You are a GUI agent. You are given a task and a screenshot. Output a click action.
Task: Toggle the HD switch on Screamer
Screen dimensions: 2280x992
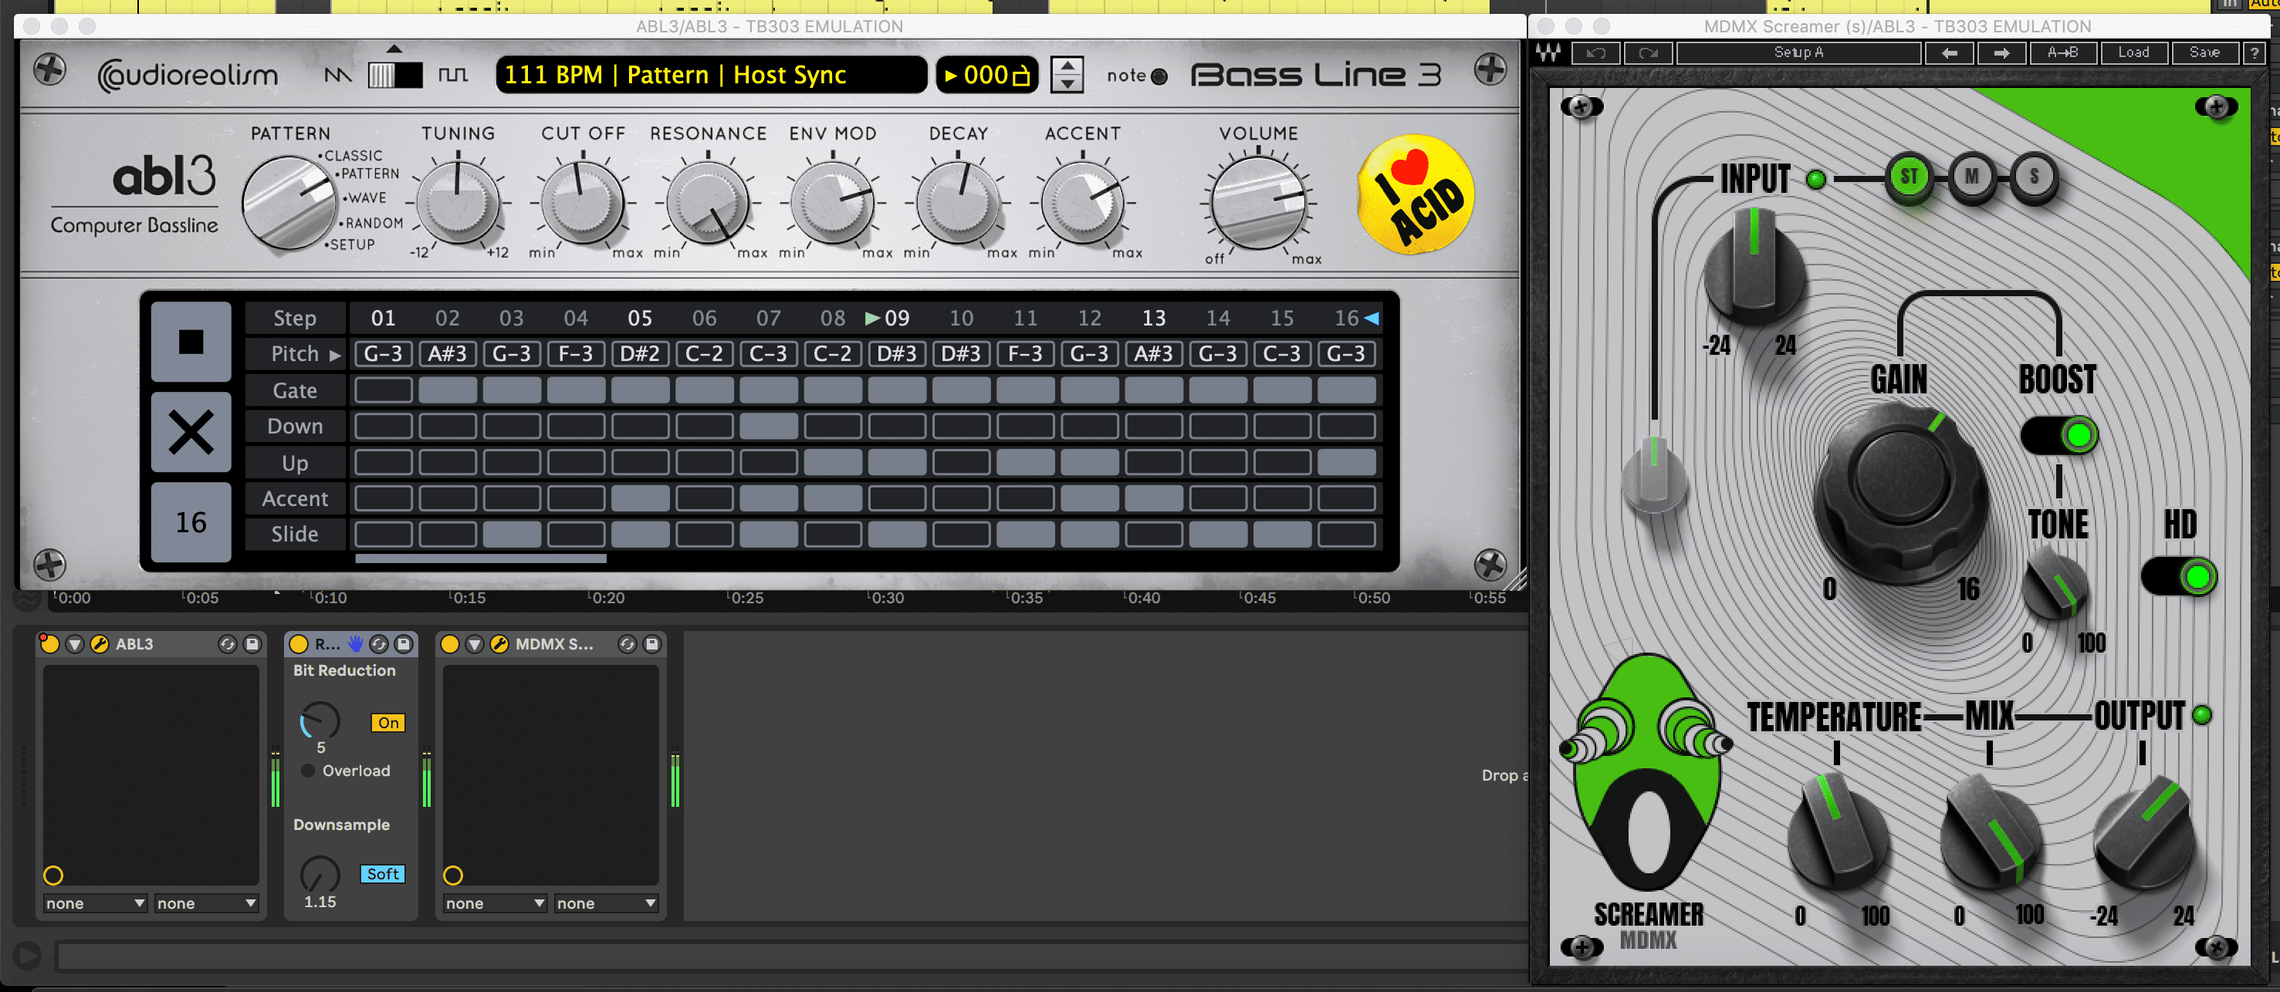pyautogui.click(x=2179, y=577)
